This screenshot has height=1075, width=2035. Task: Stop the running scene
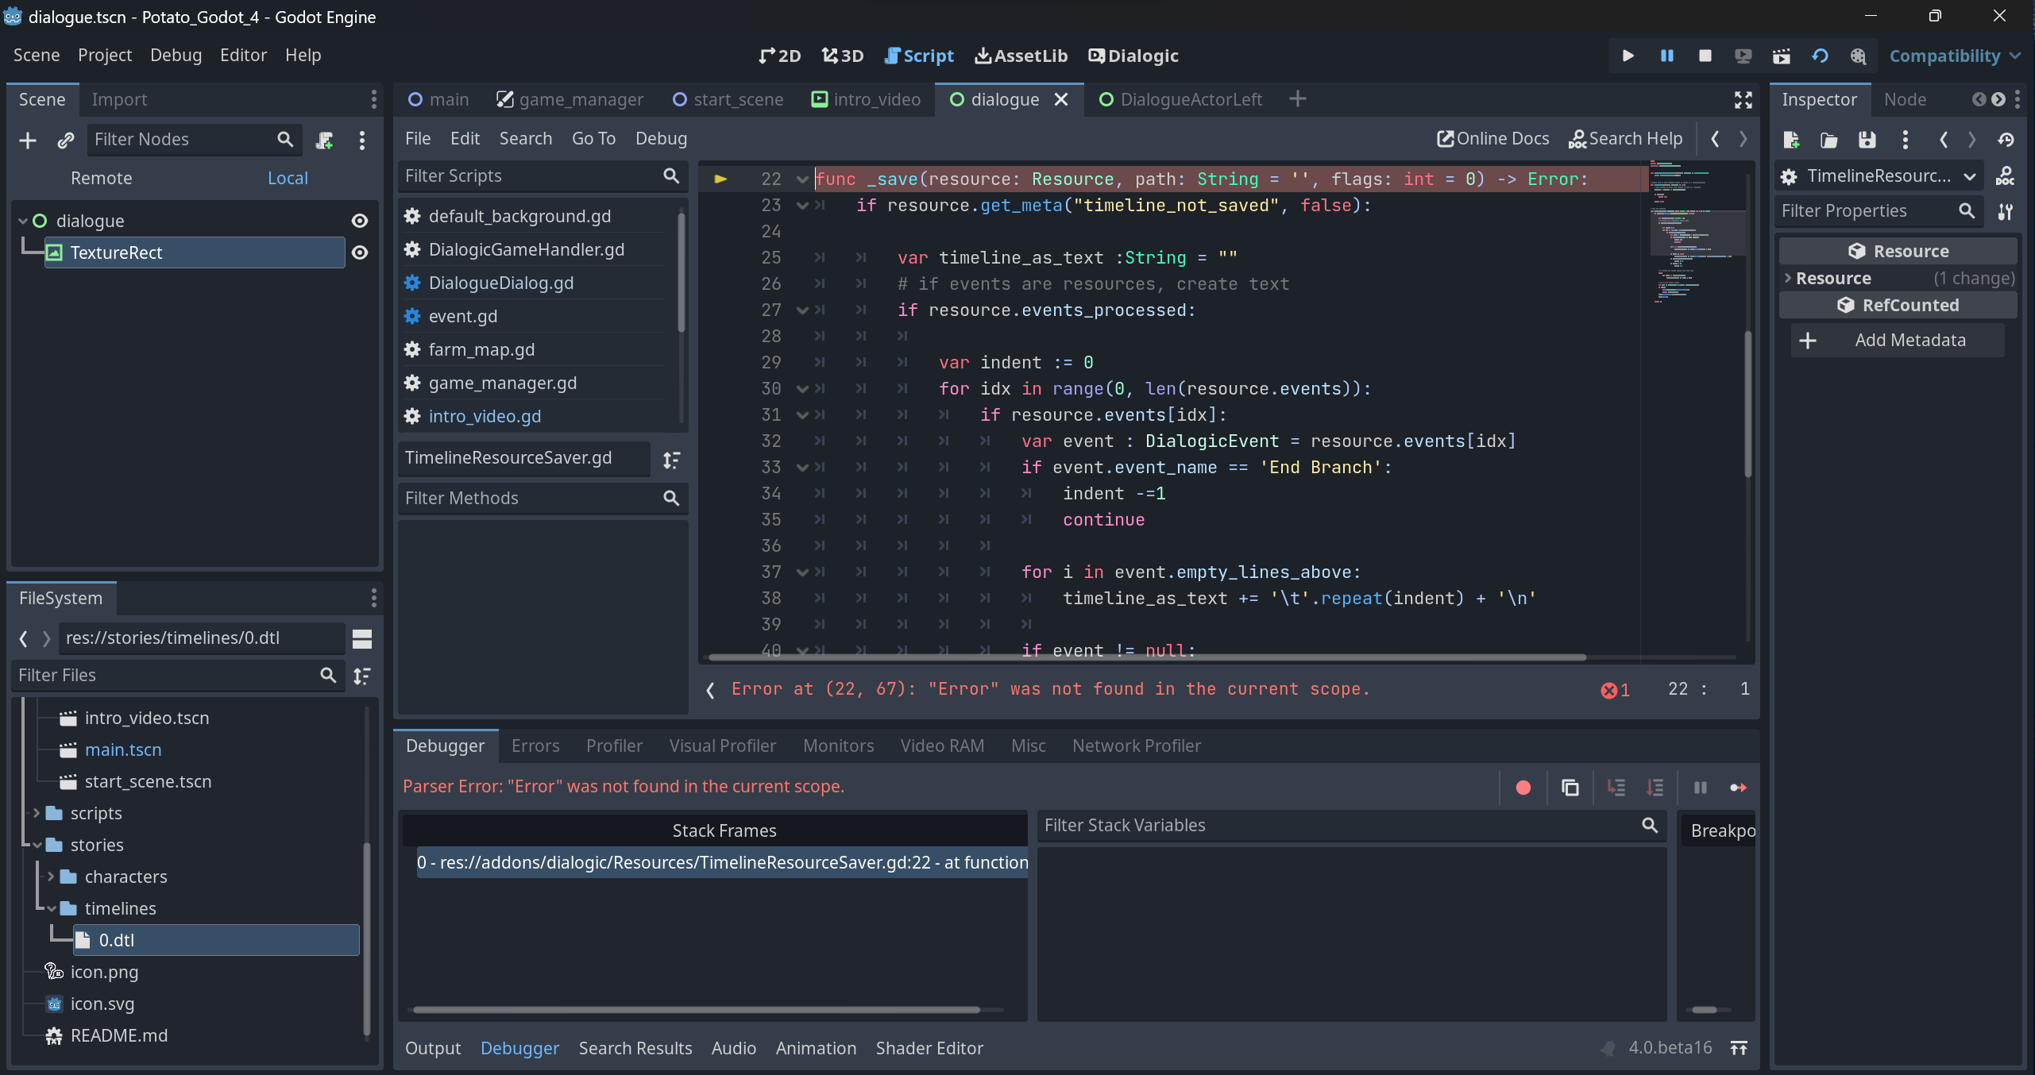tap(1704, 56)
